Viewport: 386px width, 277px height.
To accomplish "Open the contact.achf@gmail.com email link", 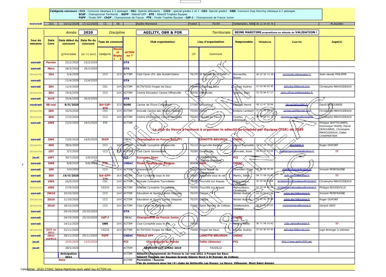I will click(x=297, y=111).
